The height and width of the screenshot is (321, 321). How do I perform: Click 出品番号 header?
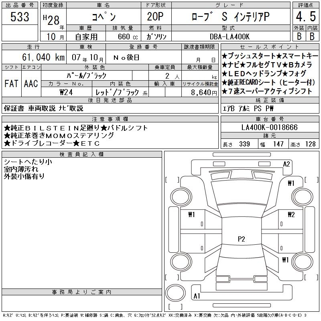pos(20,5)
